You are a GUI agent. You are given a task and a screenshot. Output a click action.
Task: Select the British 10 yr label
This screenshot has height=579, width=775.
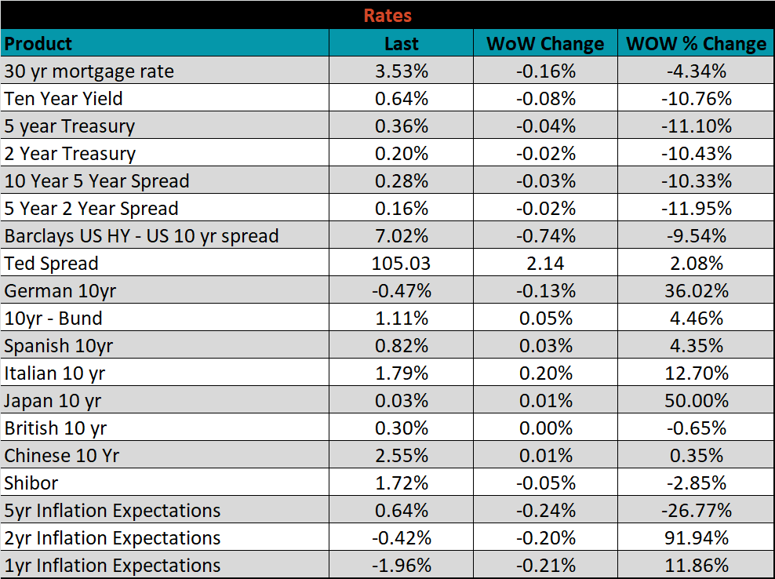56,428
